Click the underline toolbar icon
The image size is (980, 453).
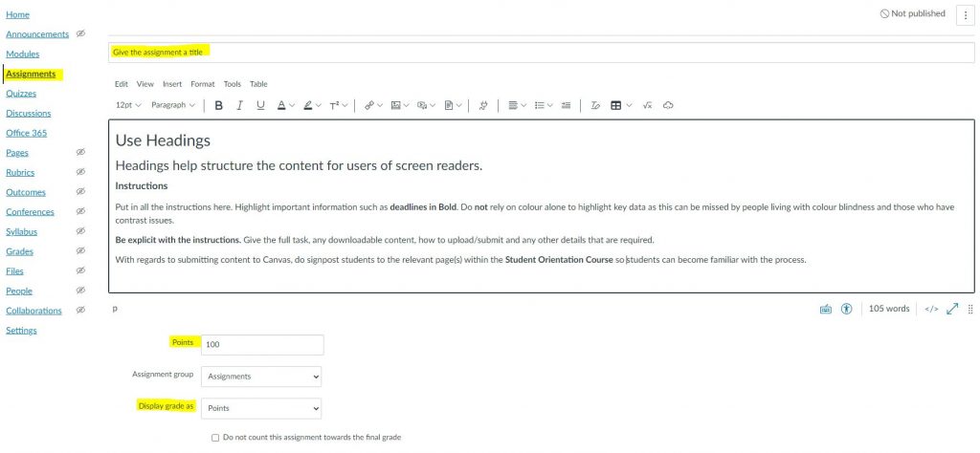coord(260,105)
